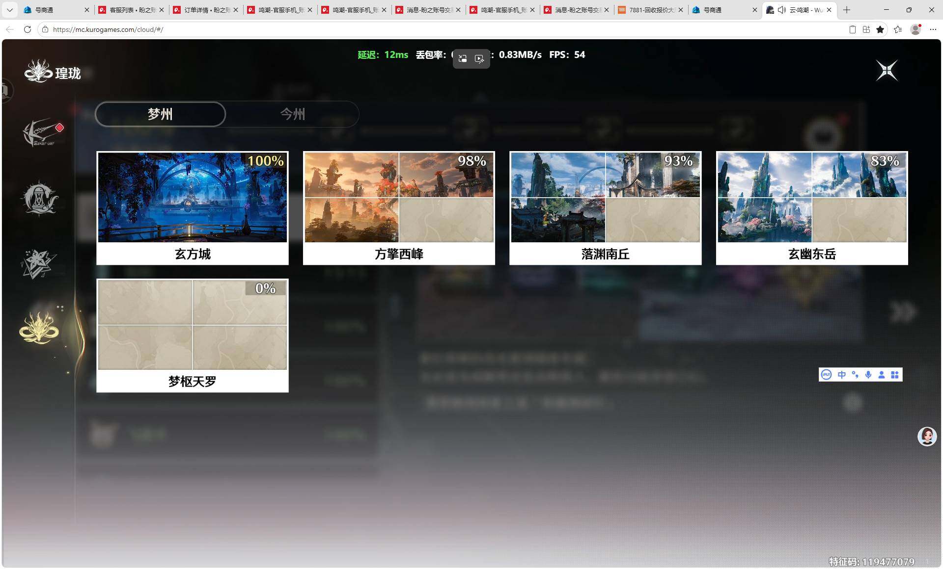Switch to the 今州 region tab

click(x=293, y=114)
